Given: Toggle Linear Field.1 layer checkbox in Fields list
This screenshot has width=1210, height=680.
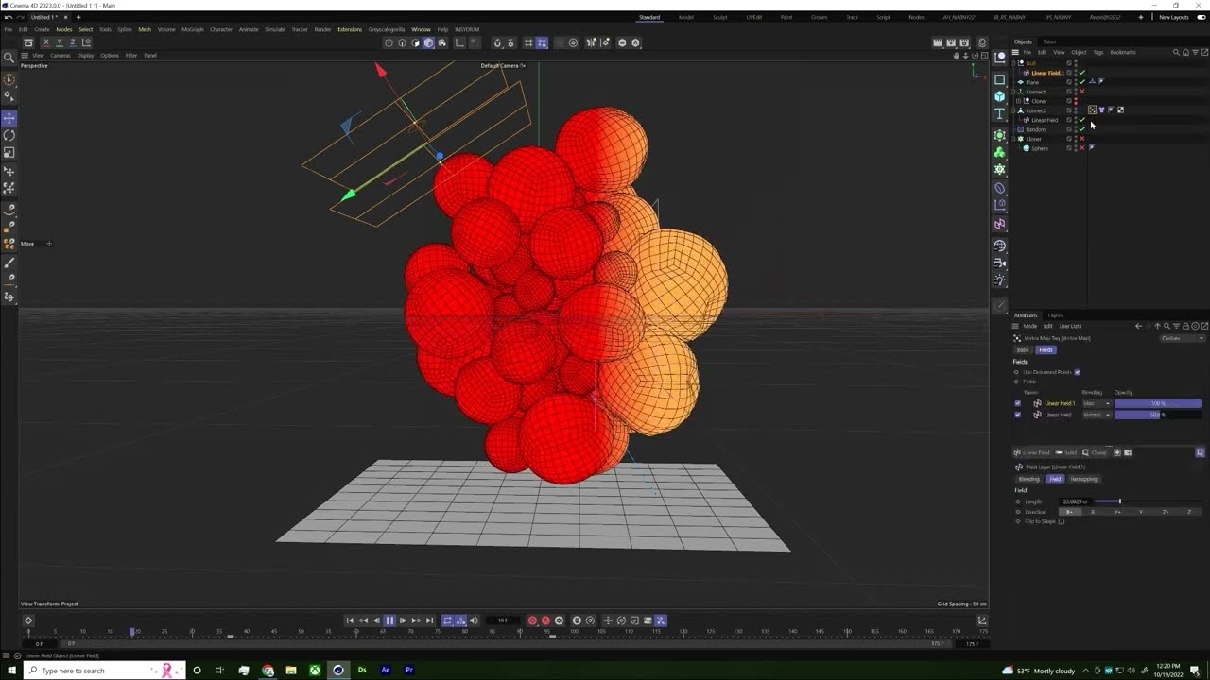Looking at the screenshot, I should click(x=1018, y=403).
